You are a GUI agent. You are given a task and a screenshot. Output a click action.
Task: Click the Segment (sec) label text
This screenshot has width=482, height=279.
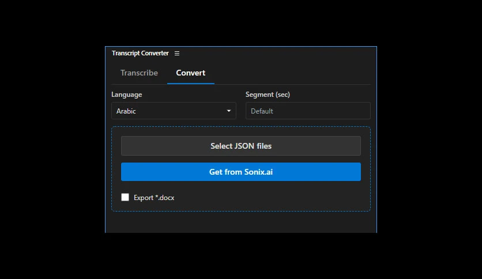(x=268, y=95)
